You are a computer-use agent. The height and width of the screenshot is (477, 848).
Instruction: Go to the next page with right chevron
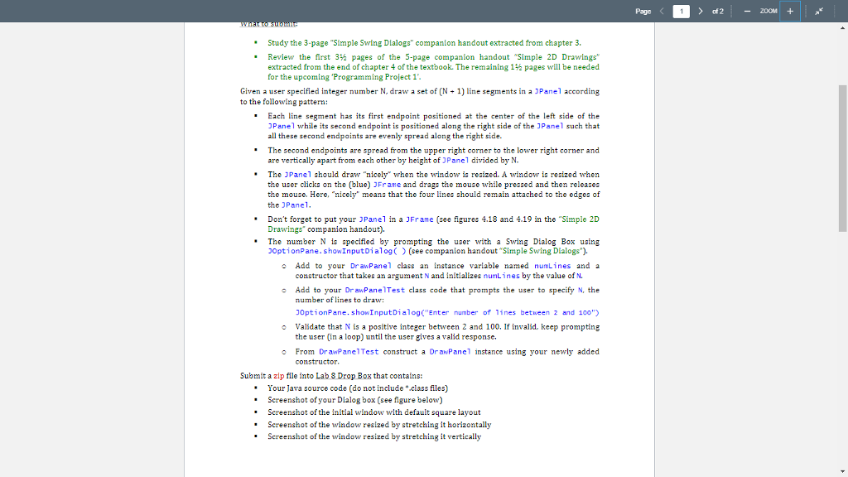pos(701,11)
